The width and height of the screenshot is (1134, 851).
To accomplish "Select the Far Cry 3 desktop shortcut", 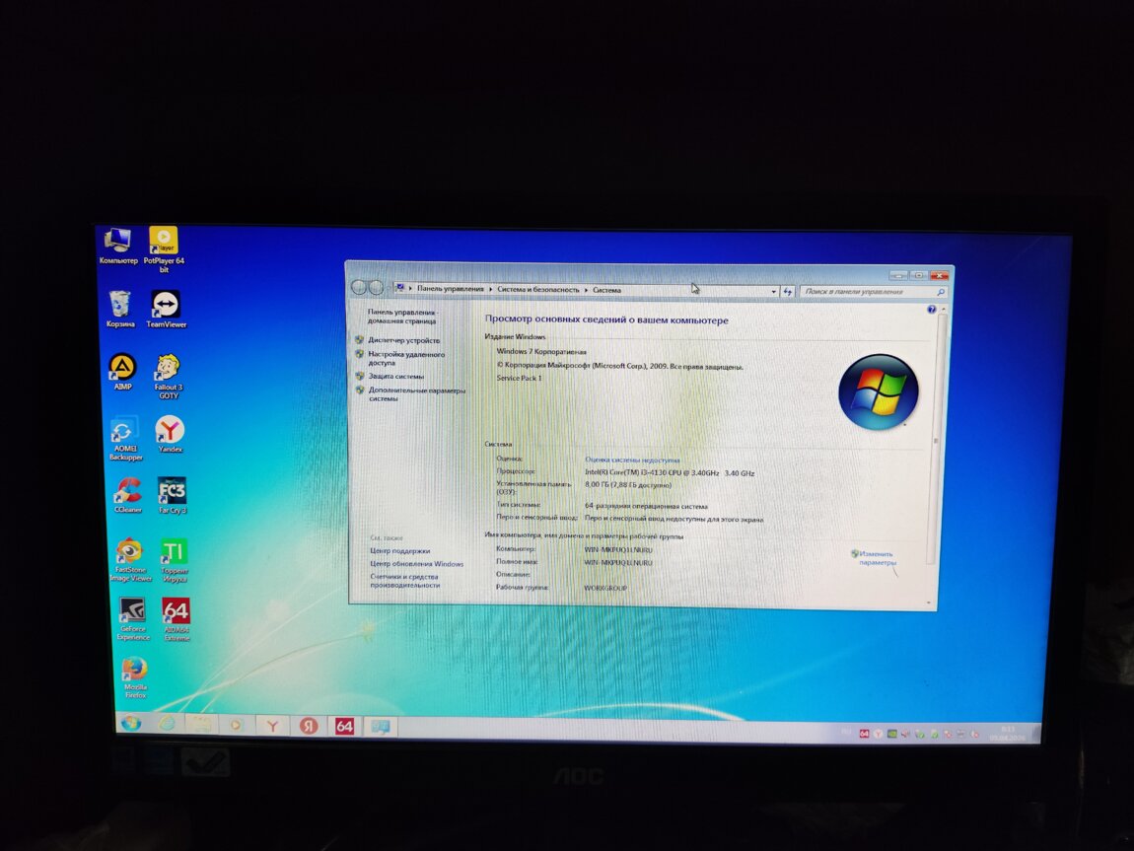I will tap(172, 491).
